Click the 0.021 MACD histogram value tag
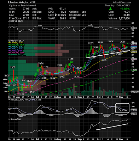The width and height of the screenshot is (139, 141). click(134, 114)
